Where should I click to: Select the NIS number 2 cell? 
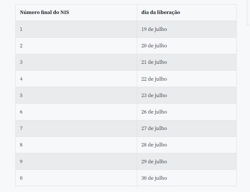coord(21,46)
